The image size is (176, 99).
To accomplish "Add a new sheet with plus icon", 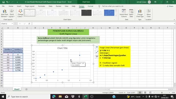I will coord(26,89).
